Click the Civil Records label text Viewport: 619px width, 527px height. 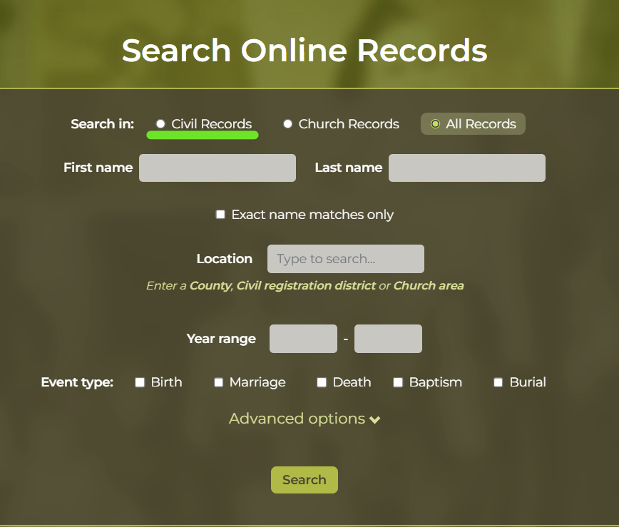click(x=212, y=124)
